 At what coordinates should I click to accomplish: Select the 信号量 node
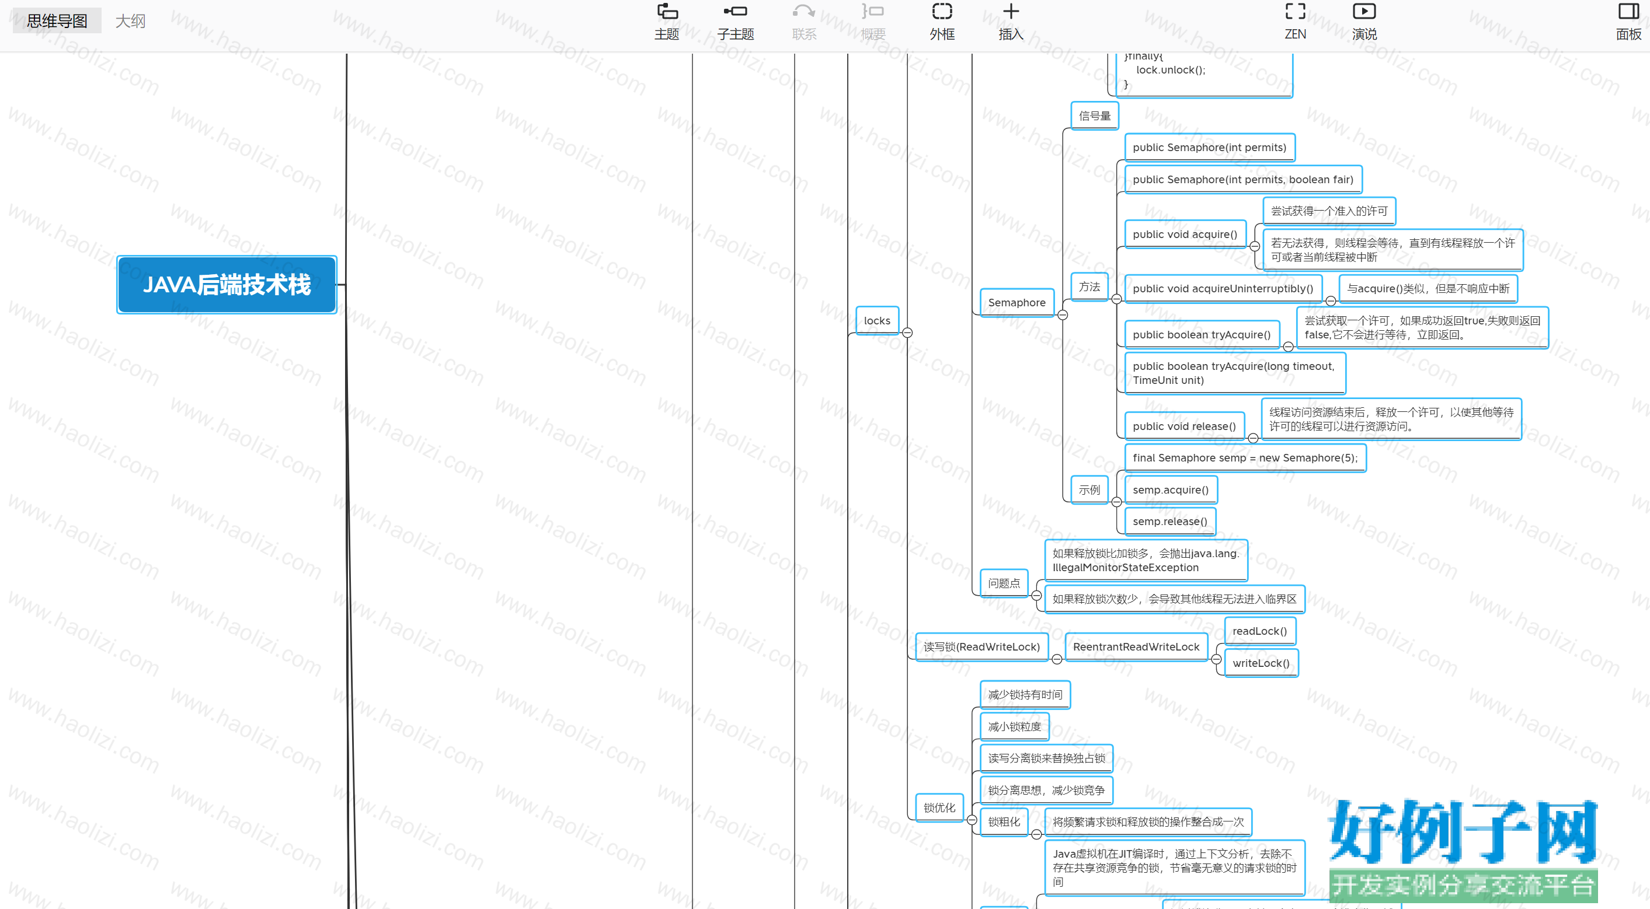coord(1095,116)
